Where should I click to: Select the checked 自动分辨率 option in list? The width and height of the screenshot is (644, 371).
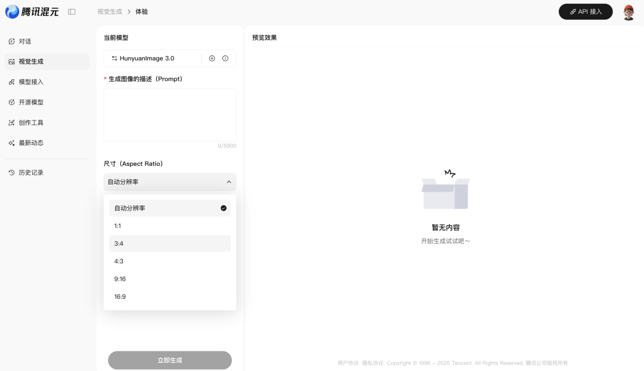(169, 208)
